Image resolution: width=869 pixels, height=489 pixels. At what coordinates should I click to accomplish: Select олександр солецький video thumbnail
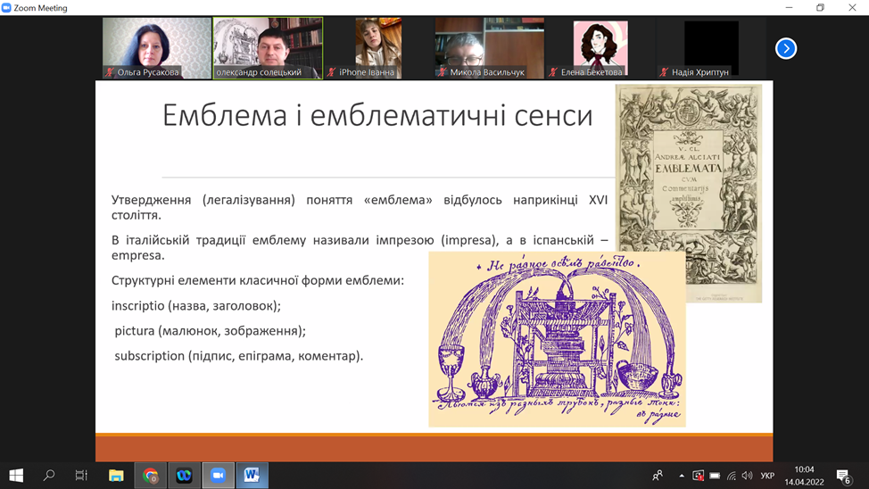[268, 46]
